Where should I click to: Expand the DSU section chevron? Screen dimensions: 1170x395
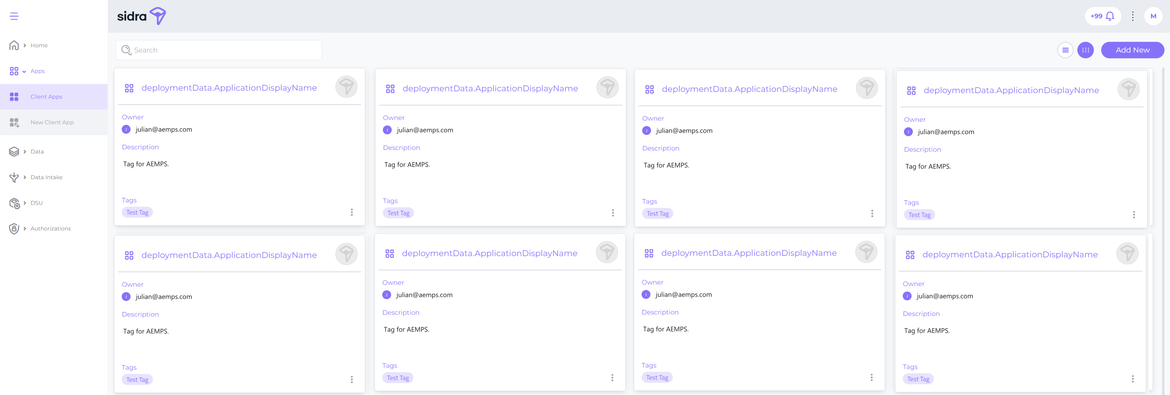tap(24, 203)
